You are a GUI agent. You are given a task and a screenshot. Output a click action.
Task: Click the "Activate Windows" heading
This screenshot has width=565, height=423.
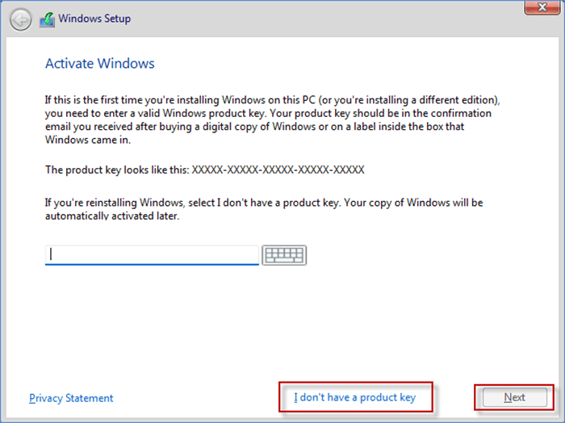(x=100, y=63)
